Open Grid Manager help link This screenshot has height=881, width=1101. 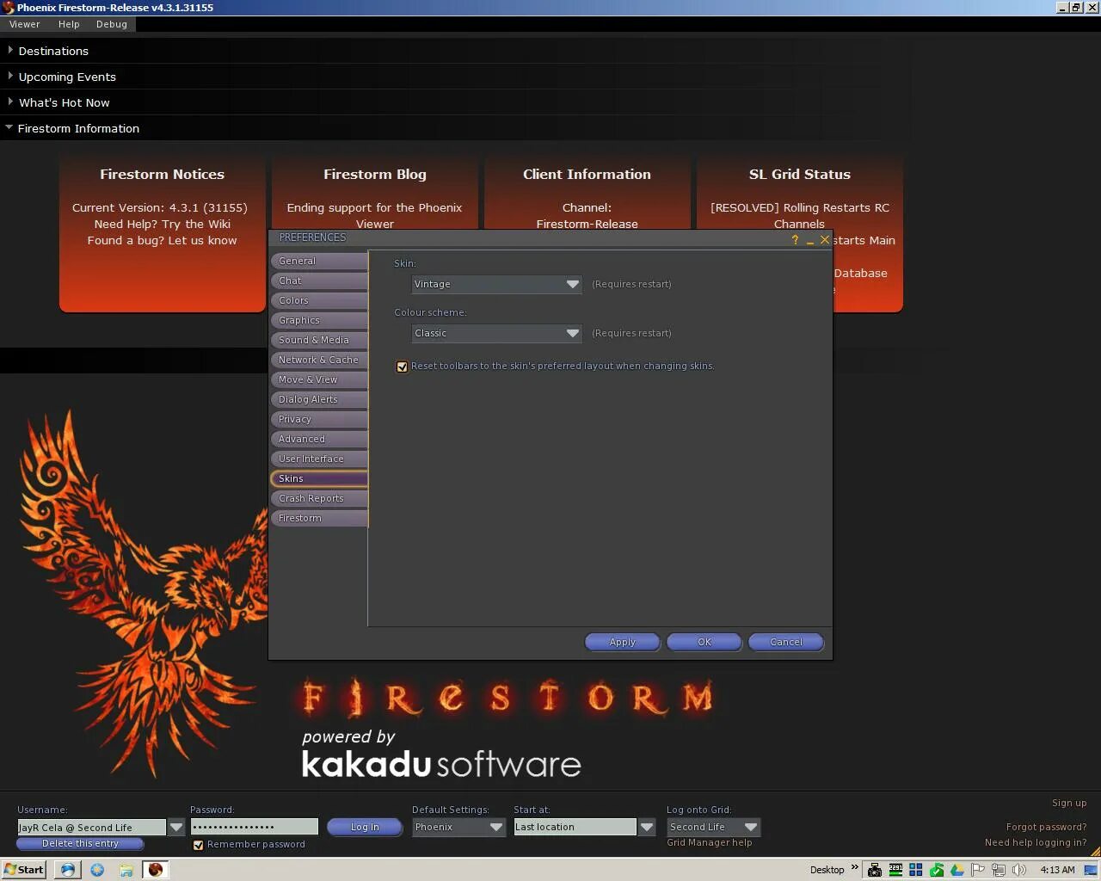tap(709, 842)
